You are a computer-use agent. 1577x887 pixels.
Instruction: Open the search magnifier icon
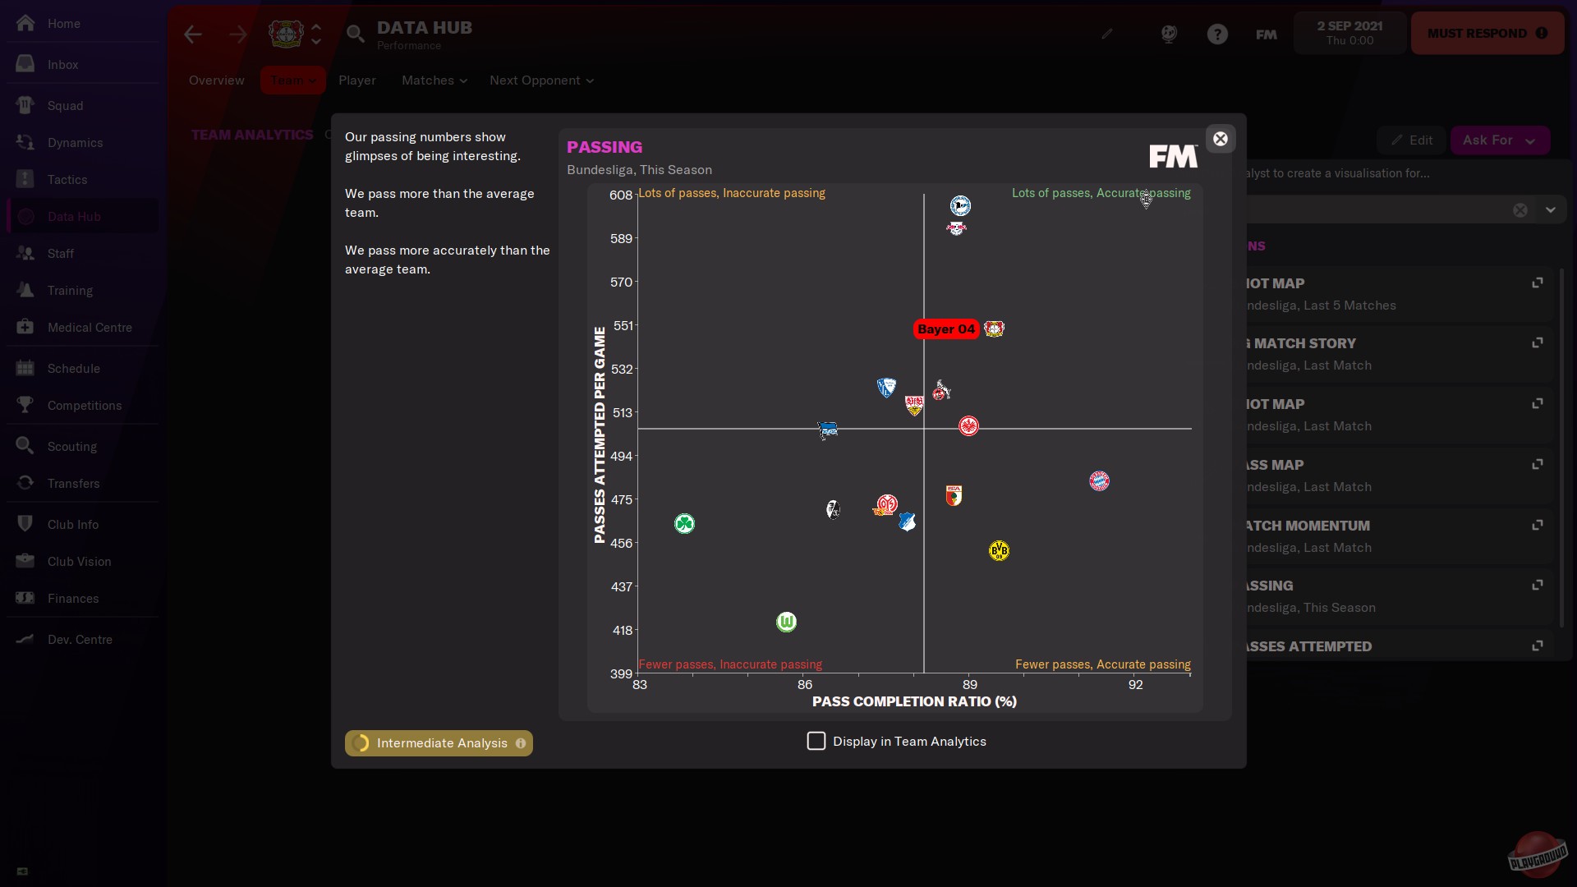pos(355,34)
